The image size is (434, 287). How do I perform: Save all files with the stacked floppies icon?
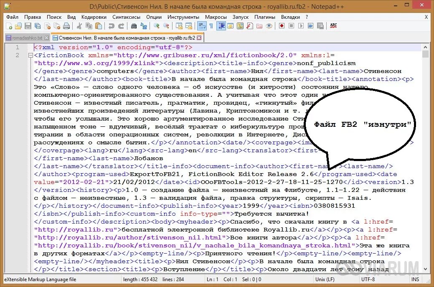point(38,26)
